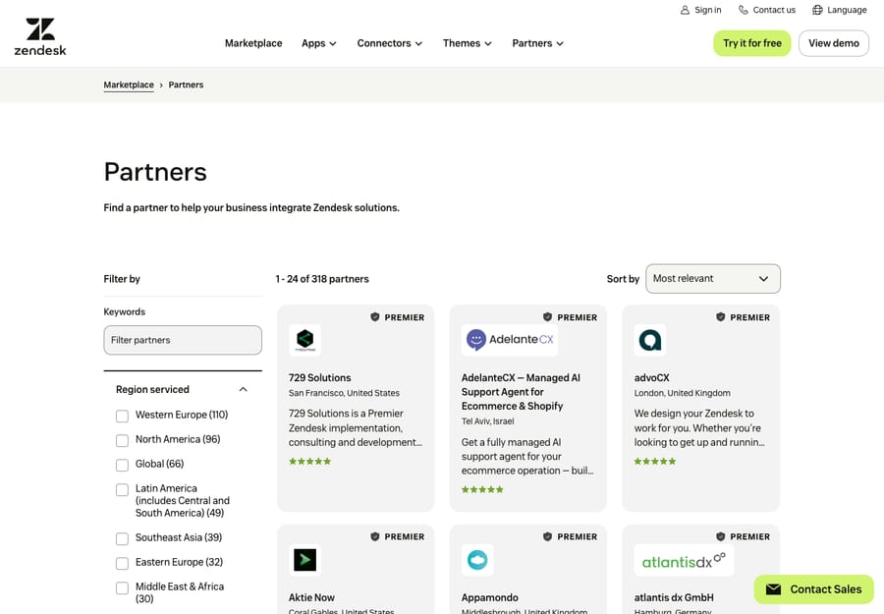884x614 pixels.
Task: Open the Sort by Most relevant dropdown
Action: 713,279
